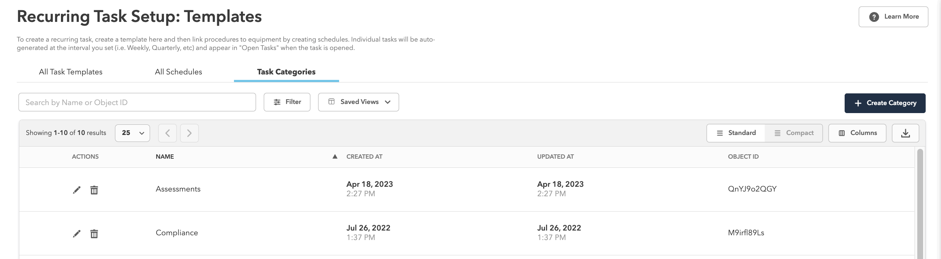Open the 25 rows-per-page dropdown
This screenshot has height=259, width=941.
coord(132,133)
